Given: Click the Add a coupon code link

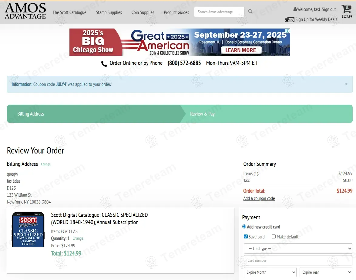Looking at the screenshot, I should (259, 198).
